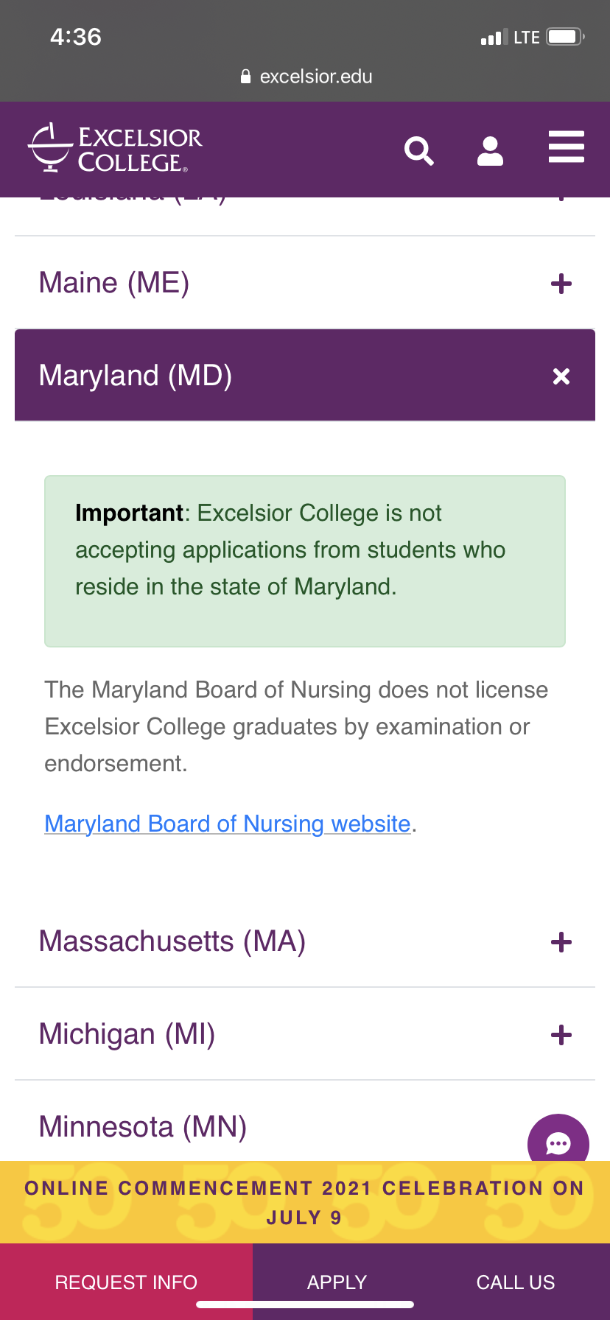Tap the Massachusetts (MA) state label

click(x=172, y=941)
